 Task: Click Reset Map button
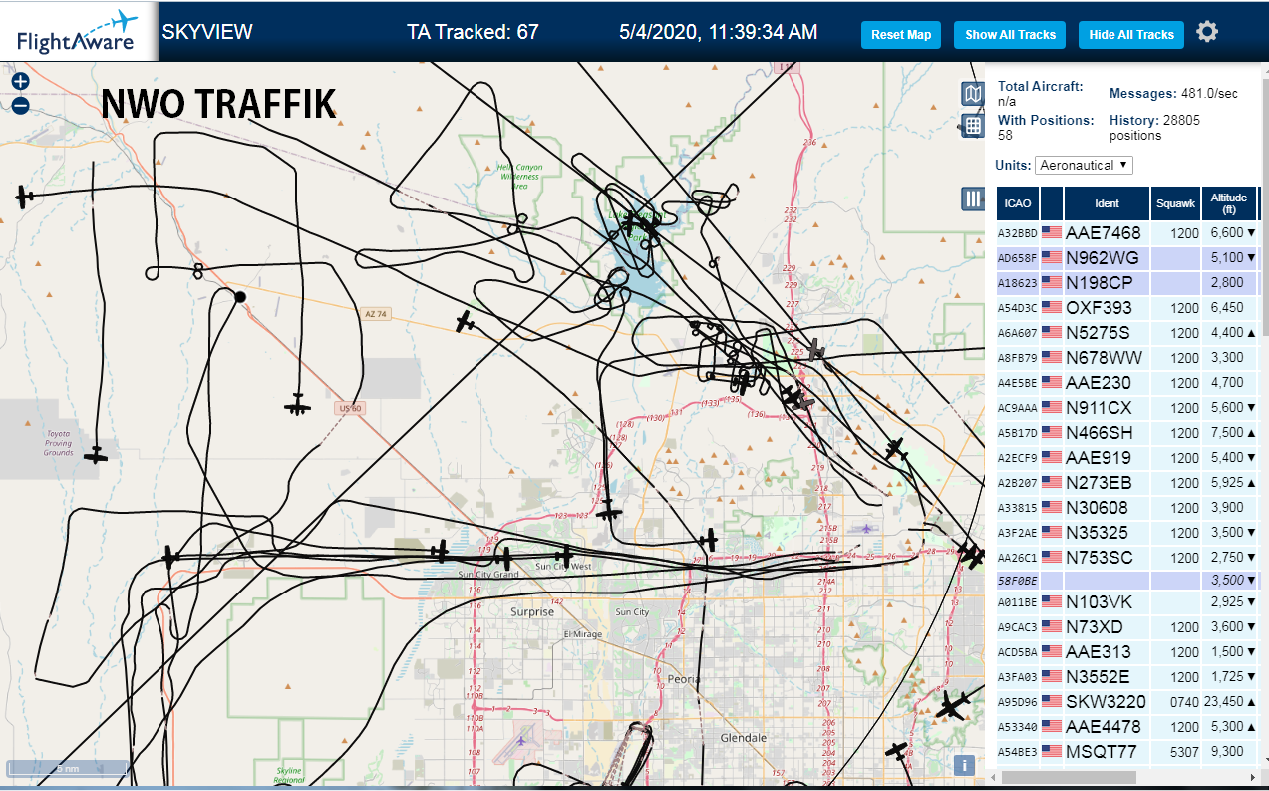(901, 34)
